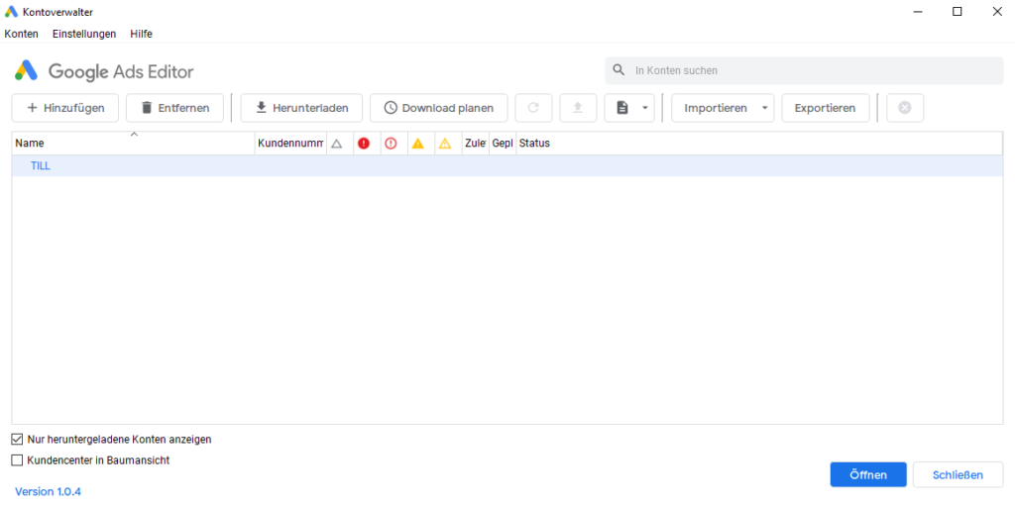Focus the In Konten suchen field
The width and height of the screenshot is (1015, 506).
point(804,70)
